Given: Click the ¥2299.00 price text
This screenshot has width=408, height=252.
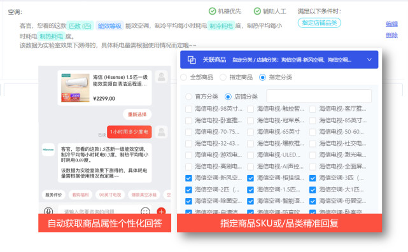Looking at the screenshot, I should coord(104,99).
